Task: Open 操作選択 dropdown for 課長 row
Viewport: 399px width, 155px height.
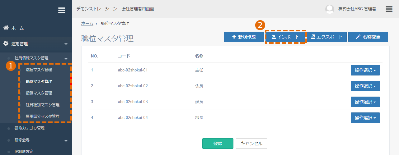Action: [x=365, y=102]
